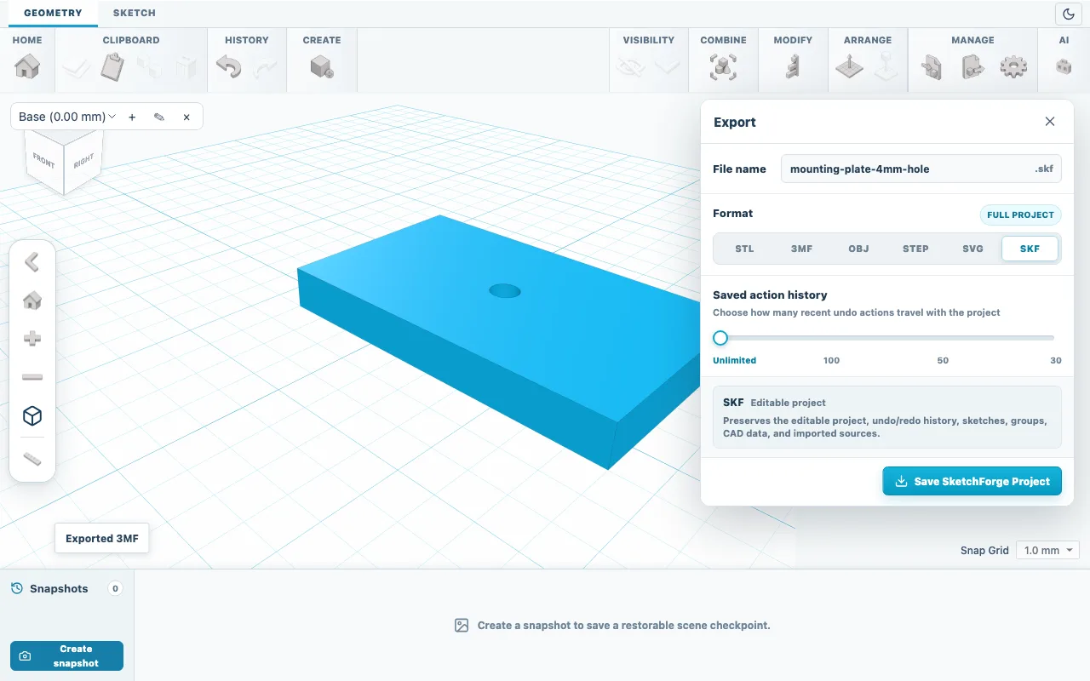Click the back chevron in view controls
Screen dimensions: 1090x681
32,261
